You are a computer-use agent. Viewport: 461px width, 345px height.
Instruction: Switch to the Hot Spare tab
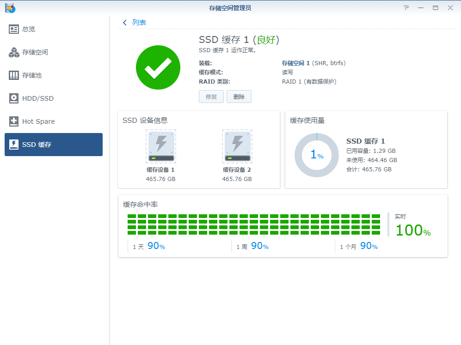(x=38, y=121)
